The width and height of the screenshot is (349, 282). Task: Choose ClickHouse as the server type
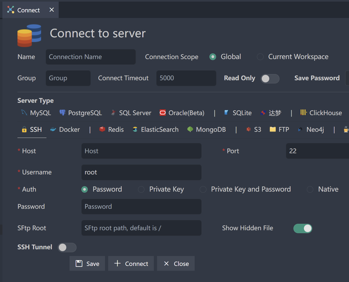tap(321, 113)
